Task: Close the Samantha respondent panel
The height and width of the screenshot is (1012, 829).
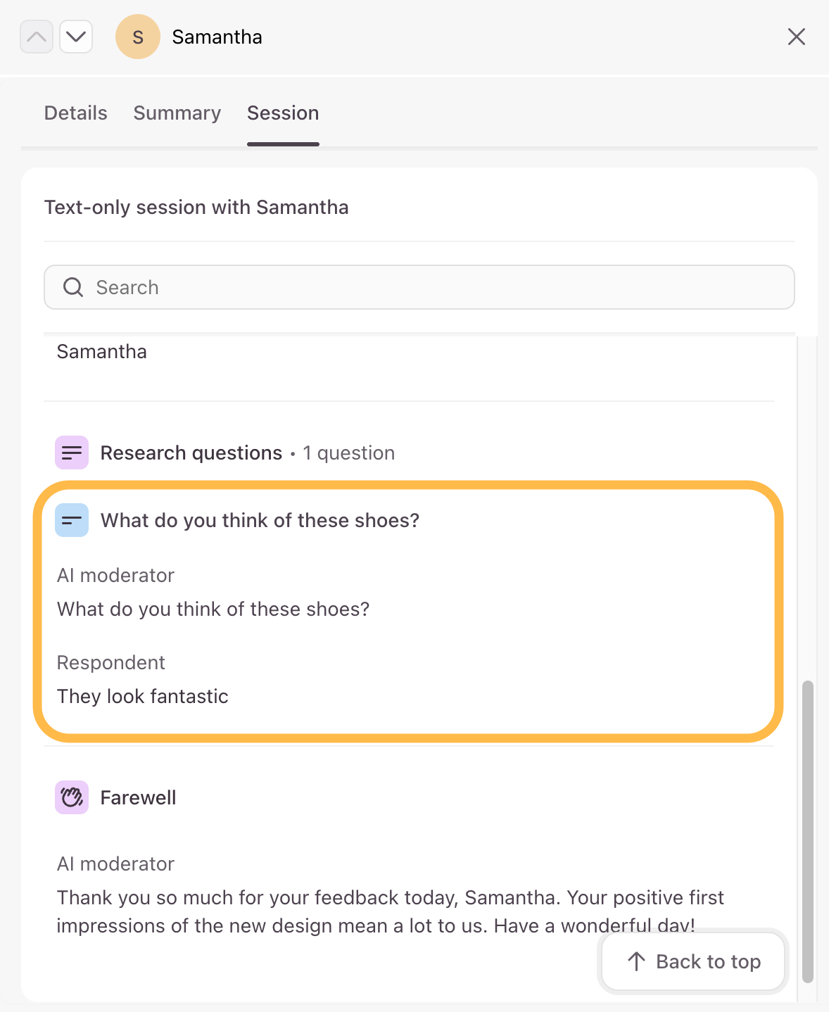Action: point(797,37)
